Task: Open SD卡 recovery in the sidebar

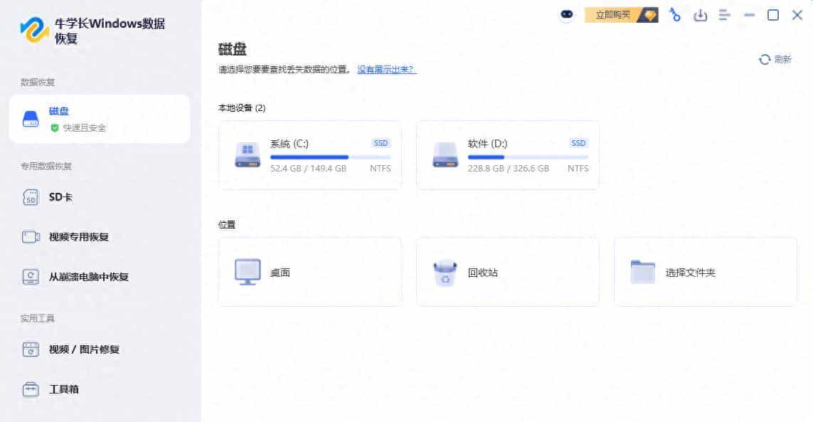Action: (x=60, y=197)
